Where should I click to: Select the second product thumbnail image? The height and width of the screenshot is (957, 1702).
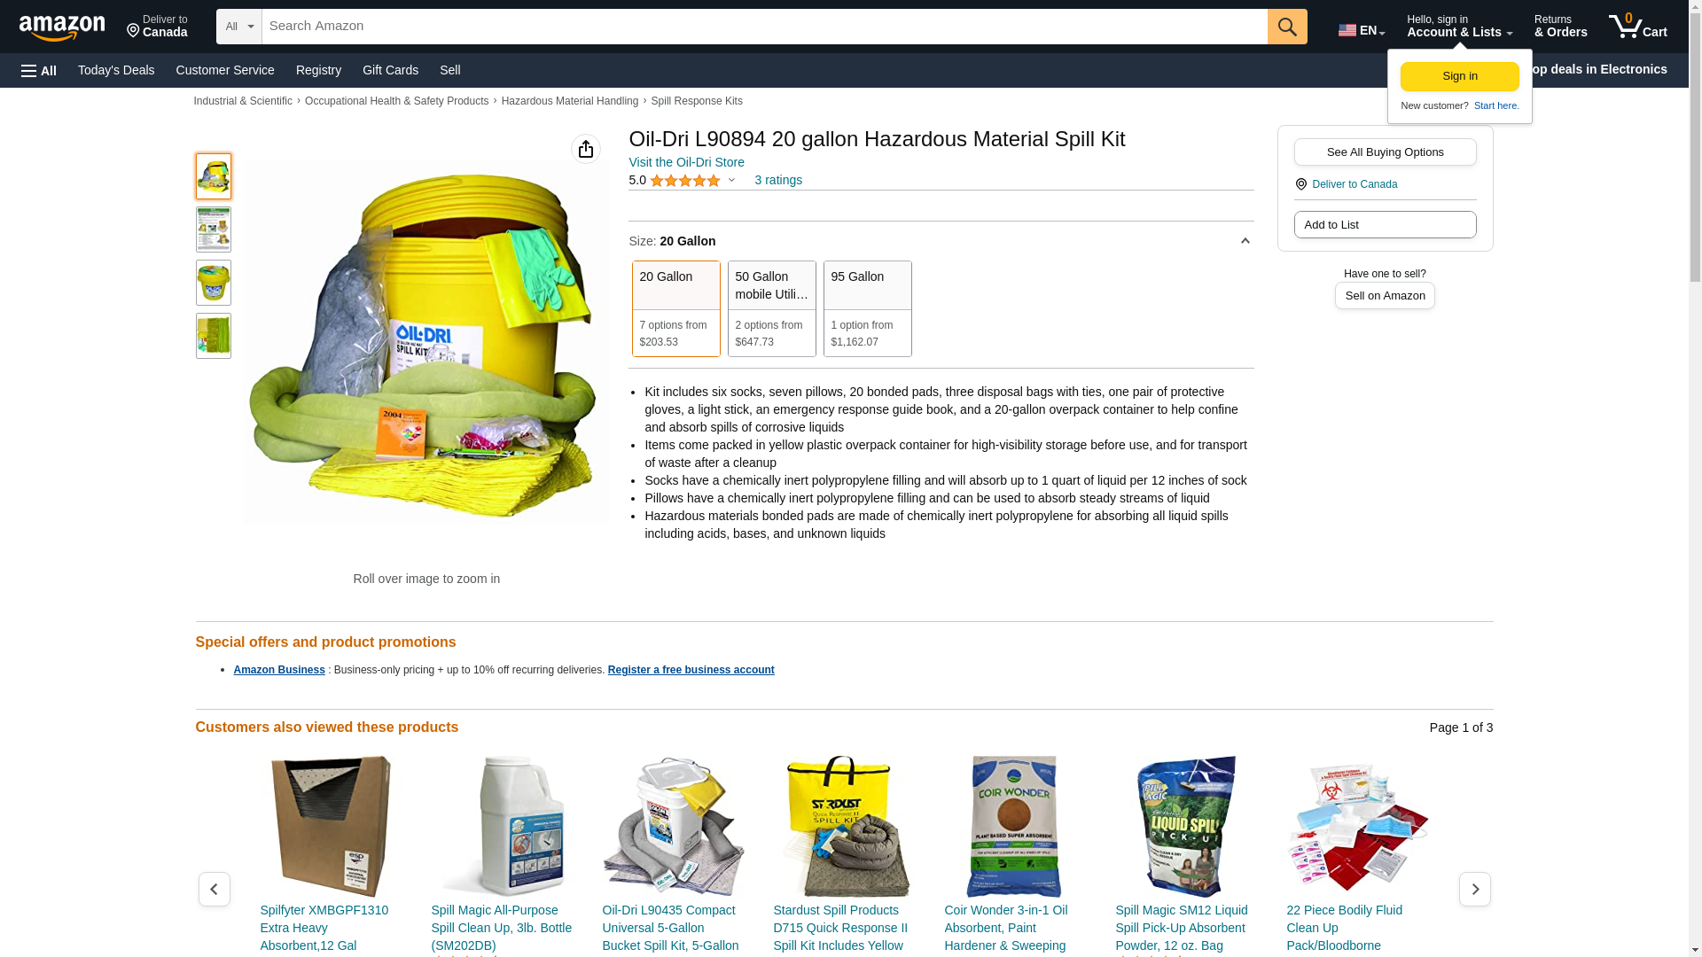(x=214, y=230)
